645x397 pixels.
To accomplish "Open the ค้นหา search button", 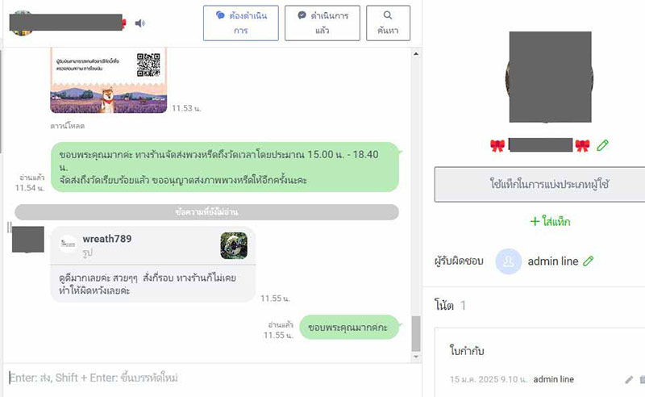I will [388, 23].
